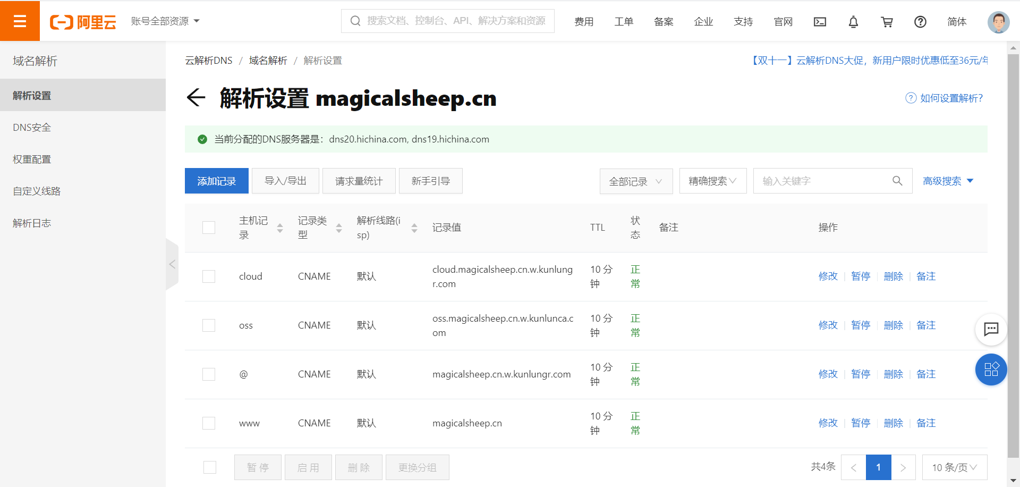The height and width of the screenshot is (487, 1020).
Task: Toggle the bottom select-all checkbox
Action: 210,467
